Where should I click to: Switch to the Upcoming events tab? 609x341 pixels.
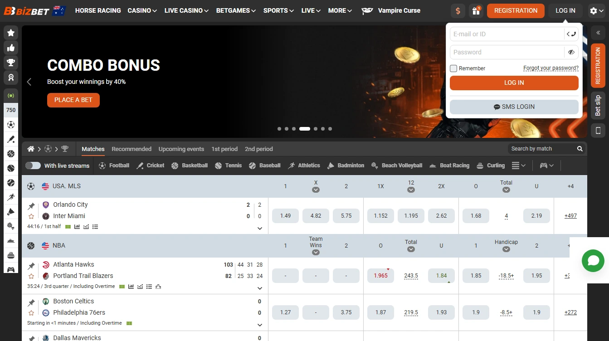click(181, 149)
